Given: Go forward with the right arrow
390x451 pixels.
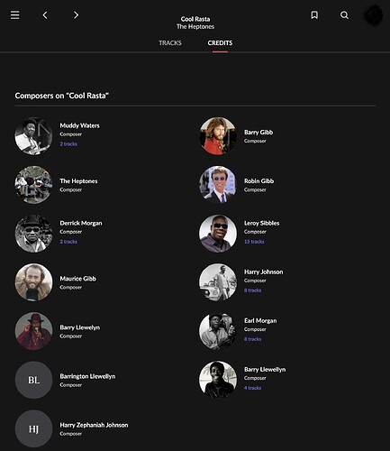Looking at the screenshot, I should (76, 15).
